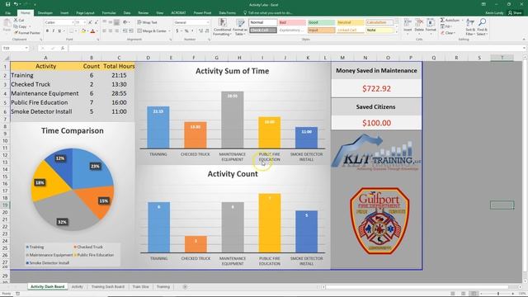528x297 pixels.
Task: Switch to the Developer ribbon tab
Action: 45,13
